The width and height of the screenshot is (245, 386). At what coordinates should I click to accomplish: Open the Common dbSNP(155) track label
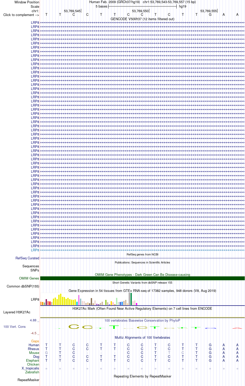(23, 286)
